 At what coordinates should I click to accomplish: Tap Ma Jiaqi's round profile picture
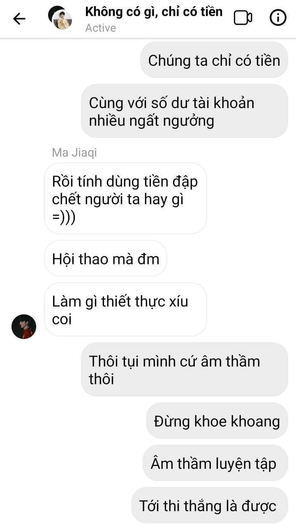tap(24, 327)
